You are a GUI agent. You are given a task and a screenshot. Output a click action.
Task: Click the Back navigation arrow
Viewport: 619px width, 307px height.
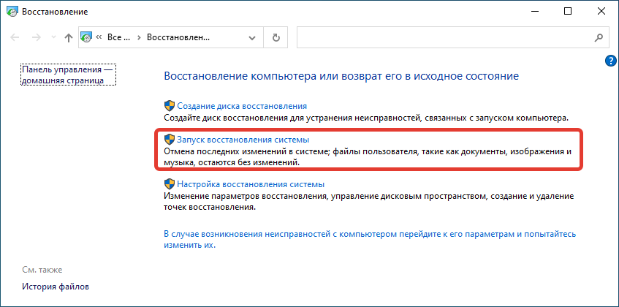(x=15, y=37)
